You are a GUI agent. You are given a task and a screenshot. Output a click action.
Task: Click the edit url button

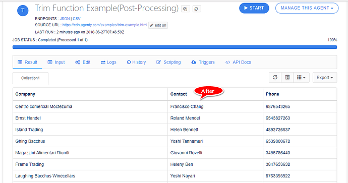[158, 25]
